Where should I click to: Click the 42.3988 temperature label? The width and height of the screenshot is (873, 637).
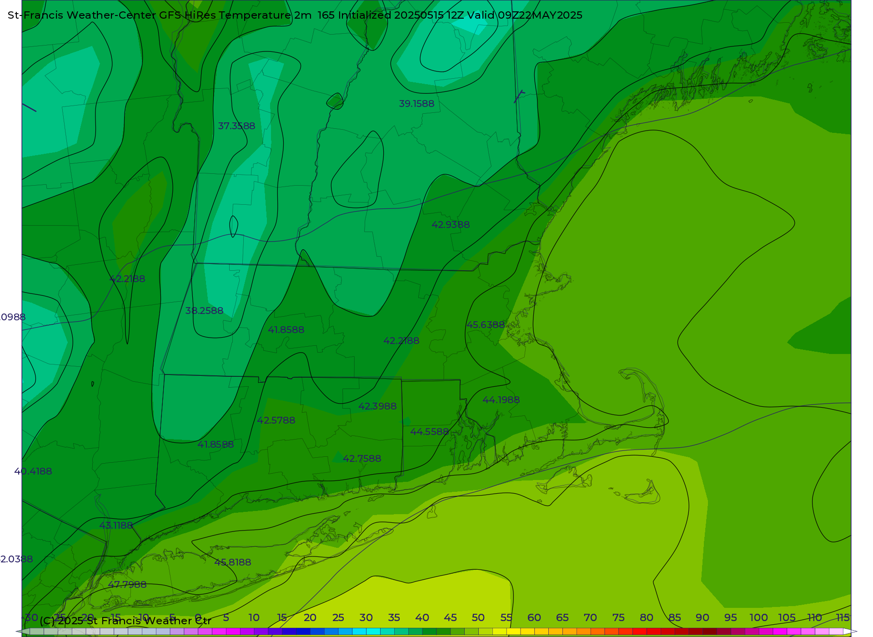(377, 406)
